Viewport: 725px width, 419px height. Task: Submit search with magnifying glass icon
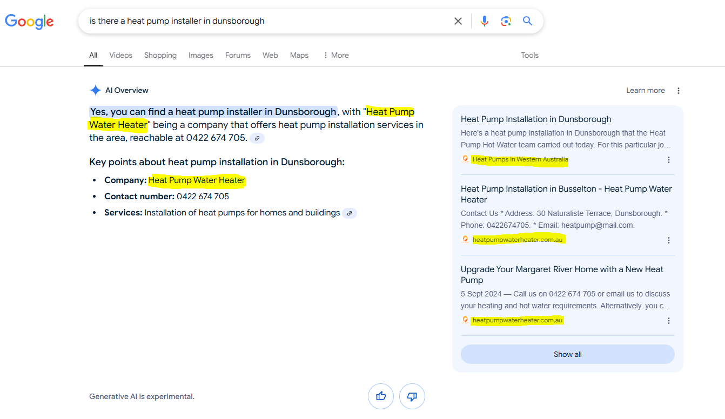pos(528,21)
